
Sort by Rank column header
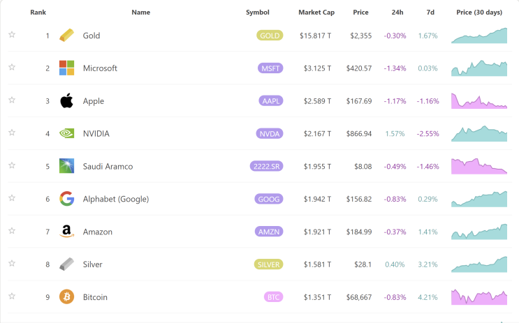pos(38,13)
